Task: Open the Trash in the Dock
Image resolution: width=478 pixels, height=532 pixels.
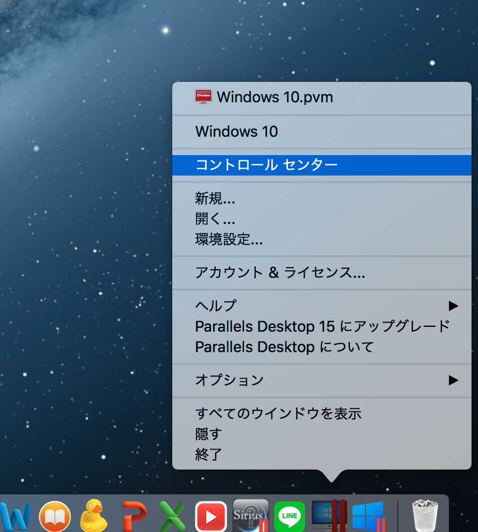Action: 426,516
